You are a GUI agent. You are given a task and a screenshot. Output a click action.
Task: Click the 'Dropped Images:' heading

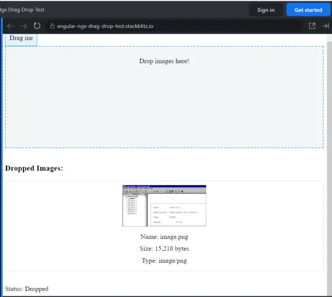click(34, 168)
